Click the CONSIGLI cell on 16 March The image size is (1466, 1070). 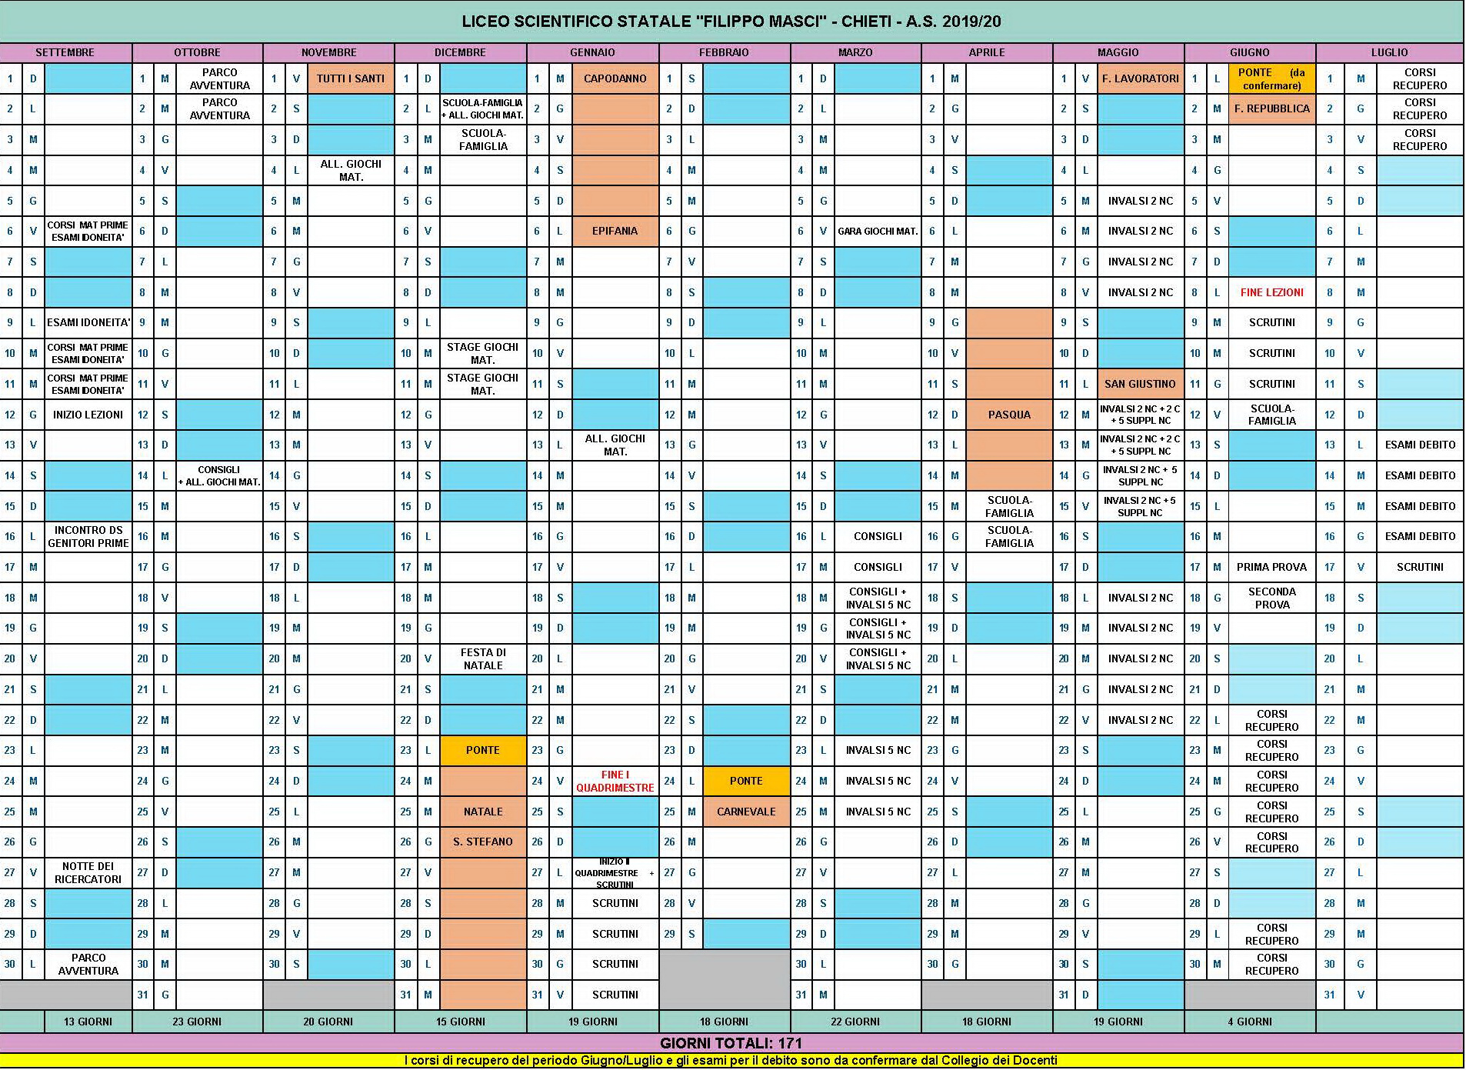(878, 536)
